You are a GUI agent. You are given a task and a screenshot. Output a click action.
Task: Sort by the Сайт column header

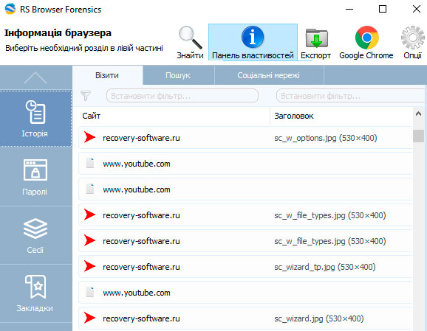tap(92, 116)
